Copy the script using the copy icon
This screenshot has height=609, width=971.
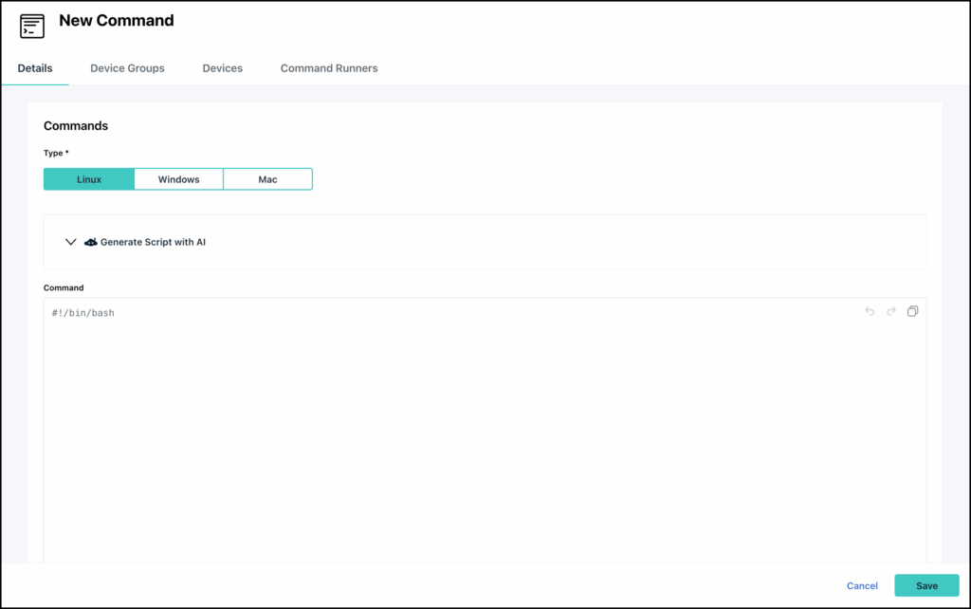click(x=913, y=311)
